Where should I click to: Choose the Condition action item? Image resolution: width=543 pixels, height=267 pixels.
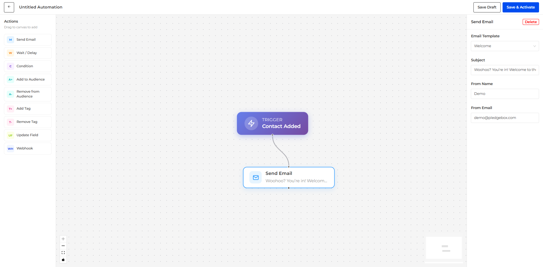(28, 66)
